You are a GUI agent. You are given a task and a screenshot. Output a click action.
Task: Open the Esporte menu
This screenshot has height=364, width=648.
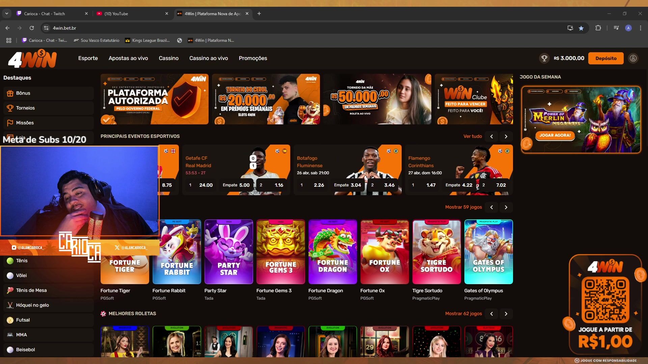click(x=88, y=58)
